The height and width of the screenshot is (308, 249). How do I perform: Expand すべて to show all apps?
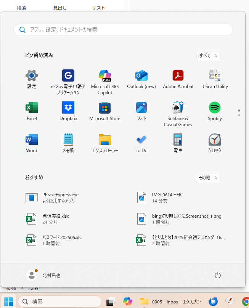208,56
